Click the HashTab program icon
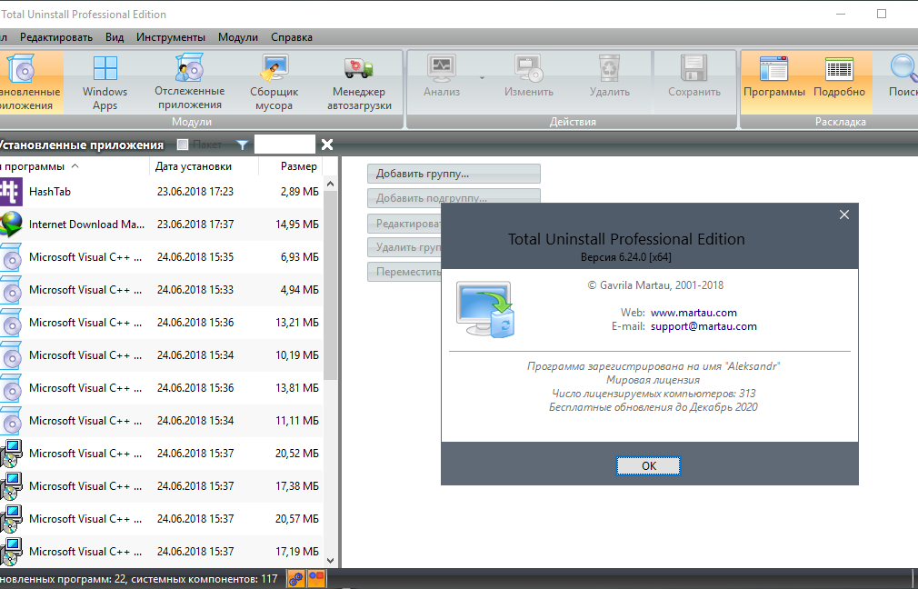 click(11, 192)
